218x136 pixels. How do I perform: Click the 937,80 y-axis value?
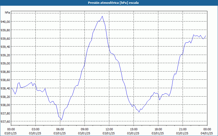point(5,113)
